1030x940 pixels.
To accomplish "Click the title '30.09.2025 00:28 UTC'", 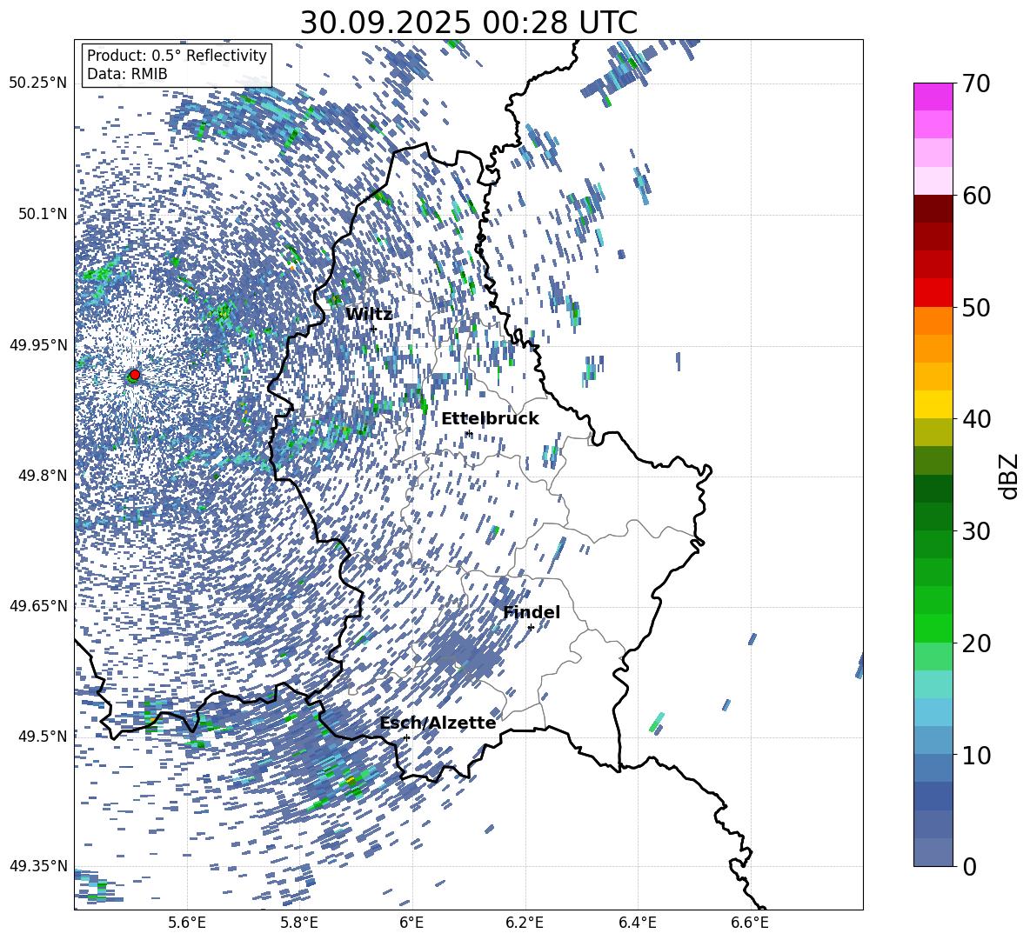I will click(468, 23).
